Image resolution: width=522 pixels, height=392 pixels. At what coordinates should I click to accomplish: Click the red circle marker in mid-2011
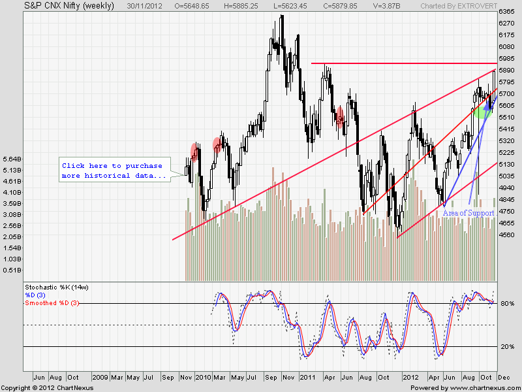click(339, 116)
